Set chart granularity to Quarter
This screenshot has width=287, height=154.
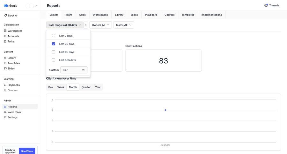tap(86, 87)
